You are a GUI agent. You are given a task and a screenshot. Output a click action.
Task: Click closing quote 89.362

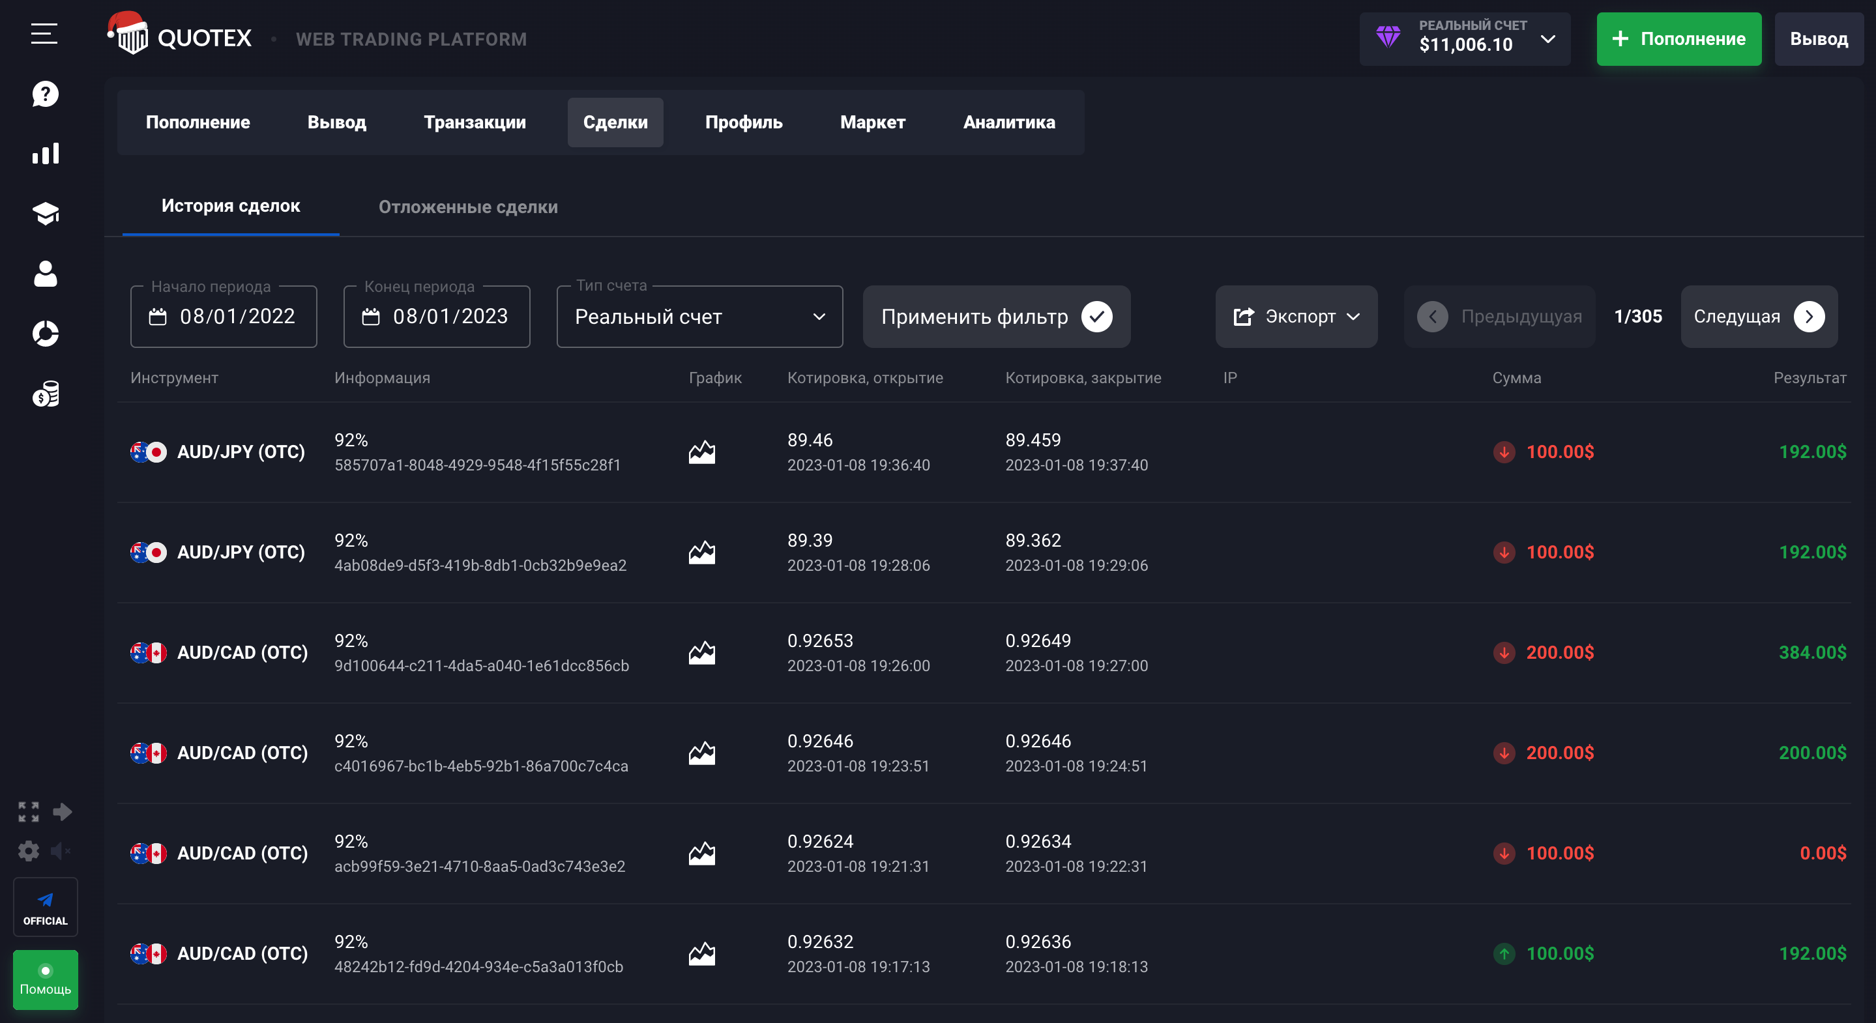(x=1033, y=540)
